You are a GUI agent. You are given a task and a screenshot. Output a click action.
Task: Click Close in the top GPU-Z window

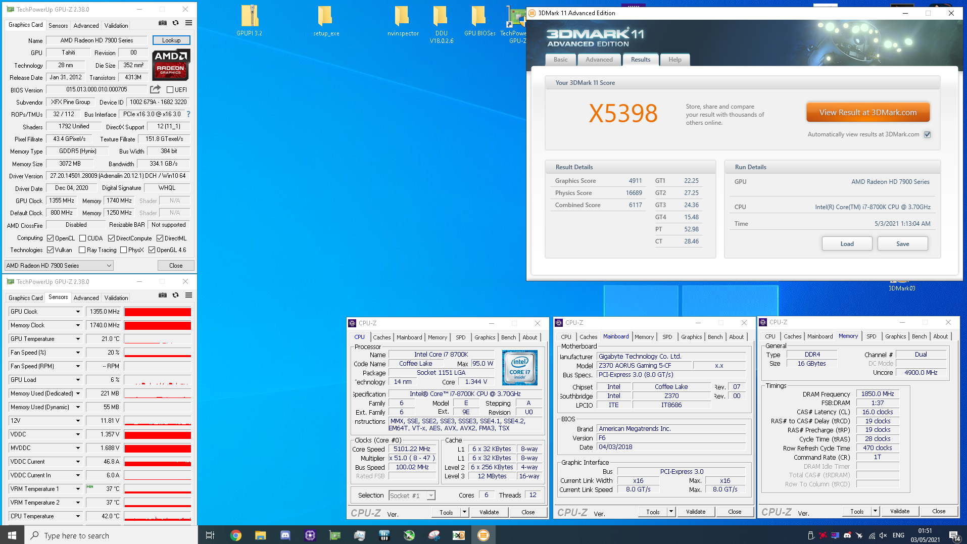pyautogui.click(x=176, y=266)
